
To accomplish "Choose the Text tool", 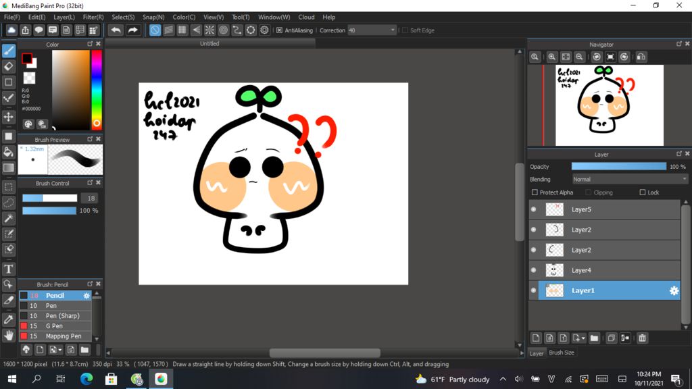I will point(9,269).
